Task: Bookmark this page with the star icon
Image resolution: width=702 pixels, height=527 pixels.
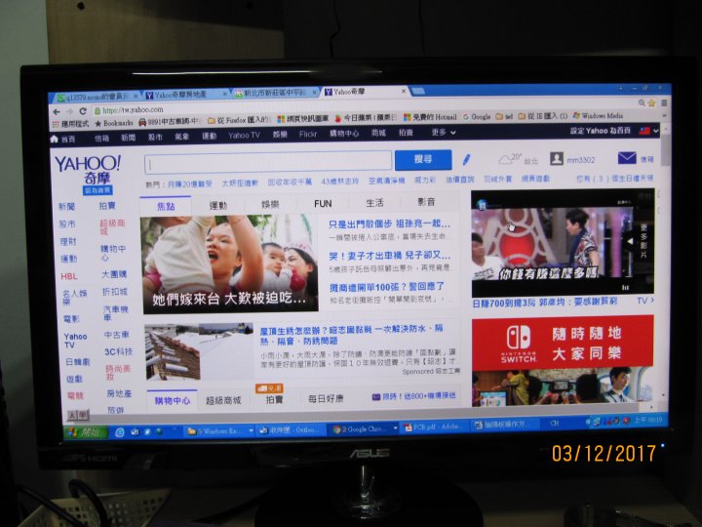Action: (x=652, y=102)
